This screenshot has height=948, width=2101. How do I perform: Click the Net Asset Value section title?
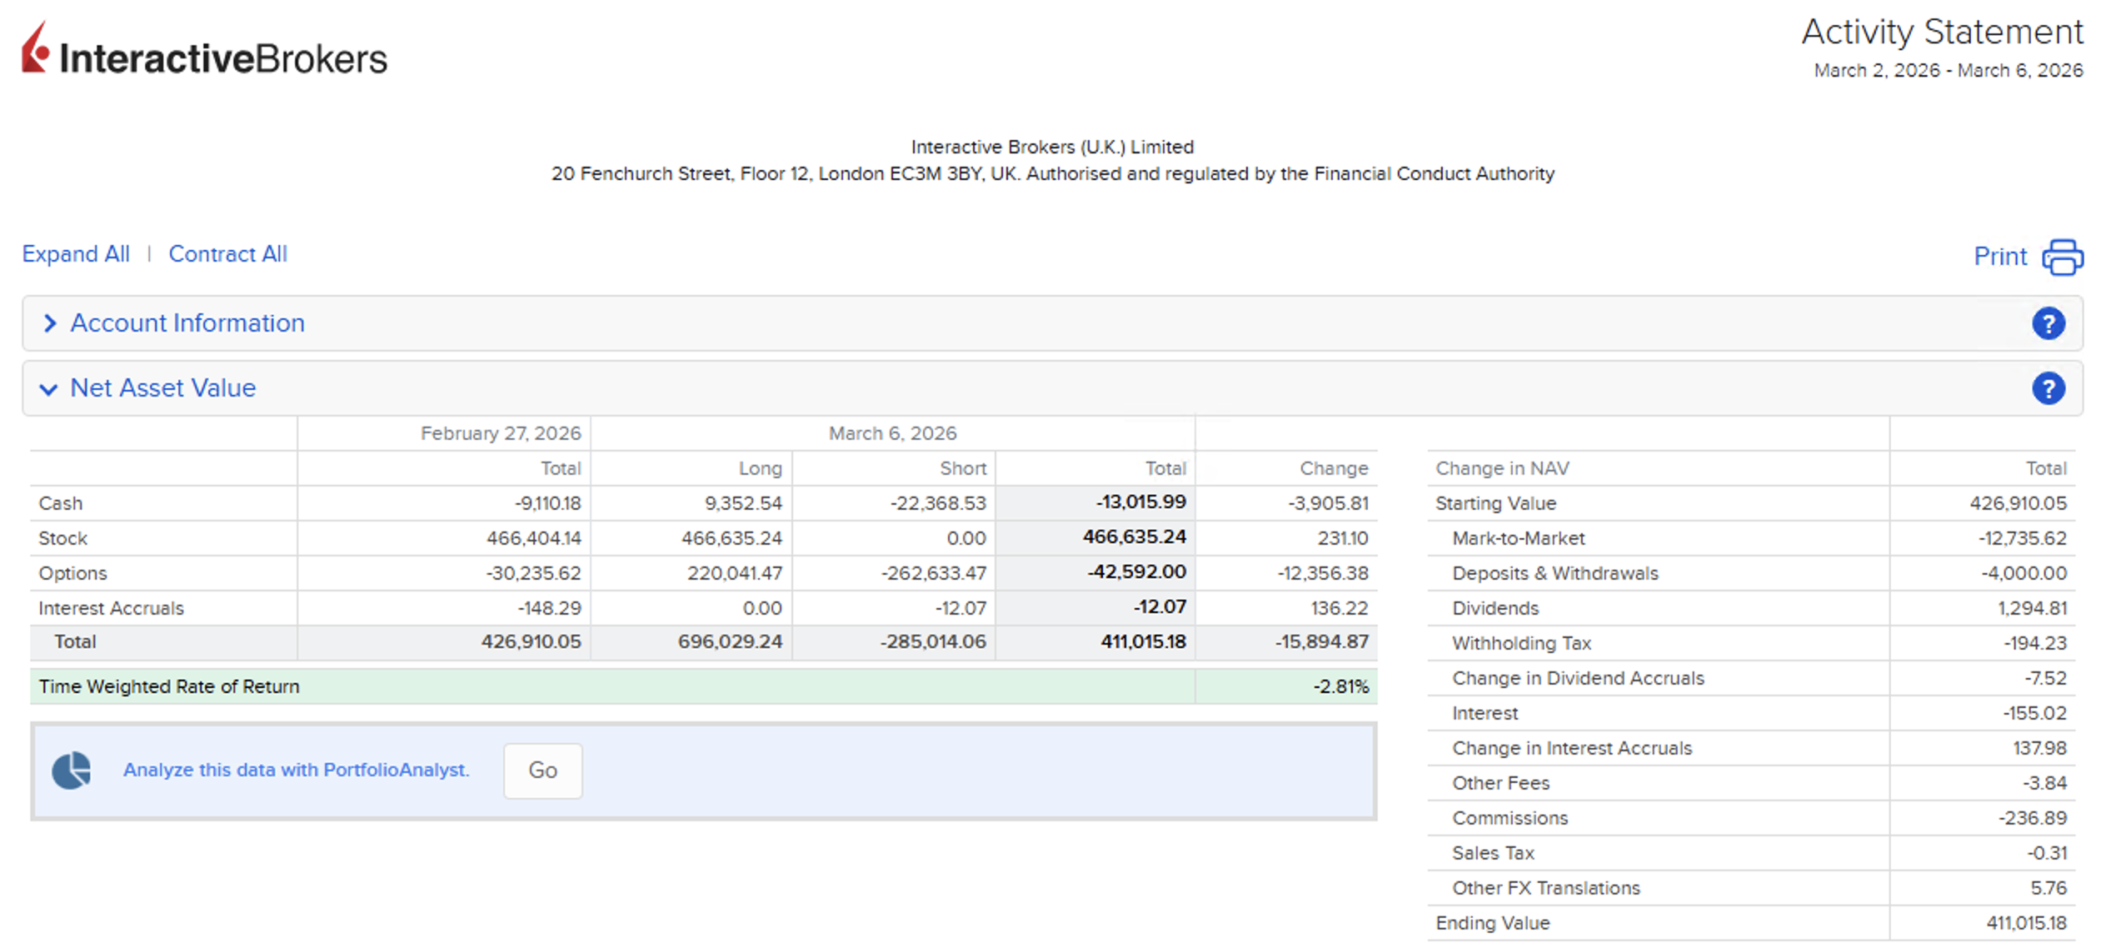(162, 388)
